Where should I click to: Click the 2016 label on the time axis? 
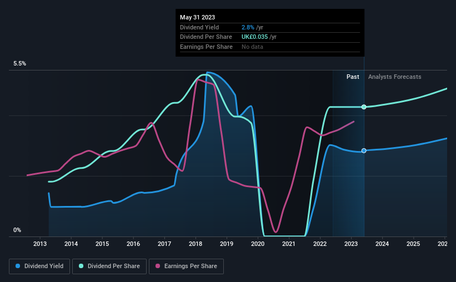[133, 244]
